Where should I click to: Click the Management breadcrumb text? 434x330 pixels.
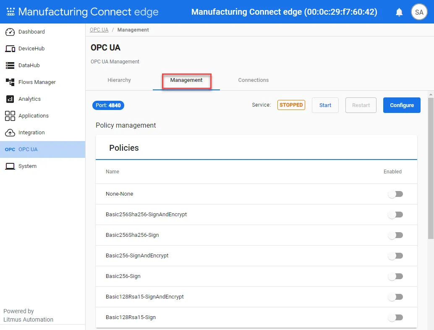click(x=133, y=30)
